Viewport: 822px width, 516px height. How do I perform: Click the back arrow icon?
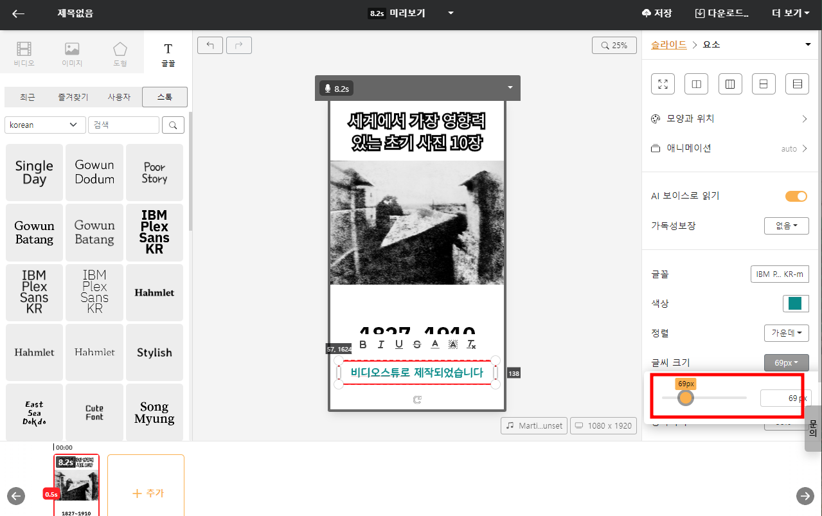click(x=19, y=13)
